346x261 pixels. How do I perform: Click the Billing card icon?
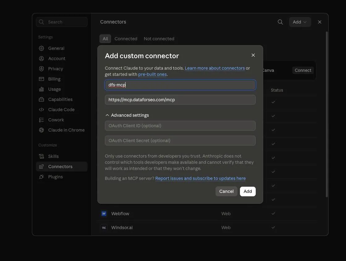tap(41, 79)
